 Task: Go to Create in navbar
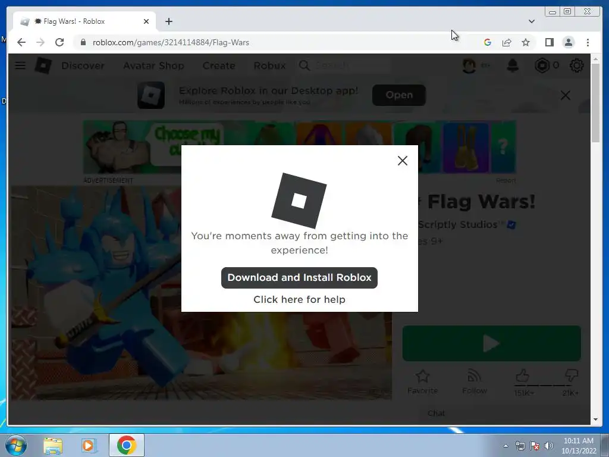(219, 65)
